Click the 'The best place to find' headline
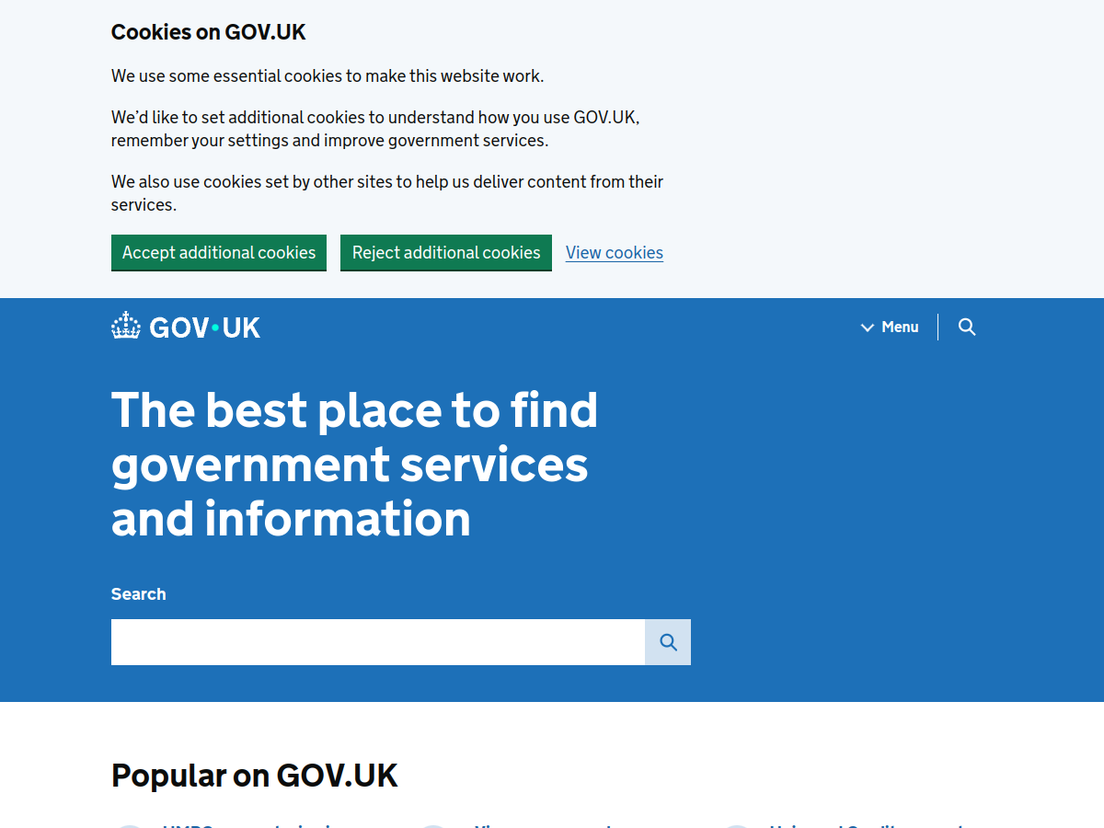The width and height of the screenshot is (1104, 828). (355, 465)
